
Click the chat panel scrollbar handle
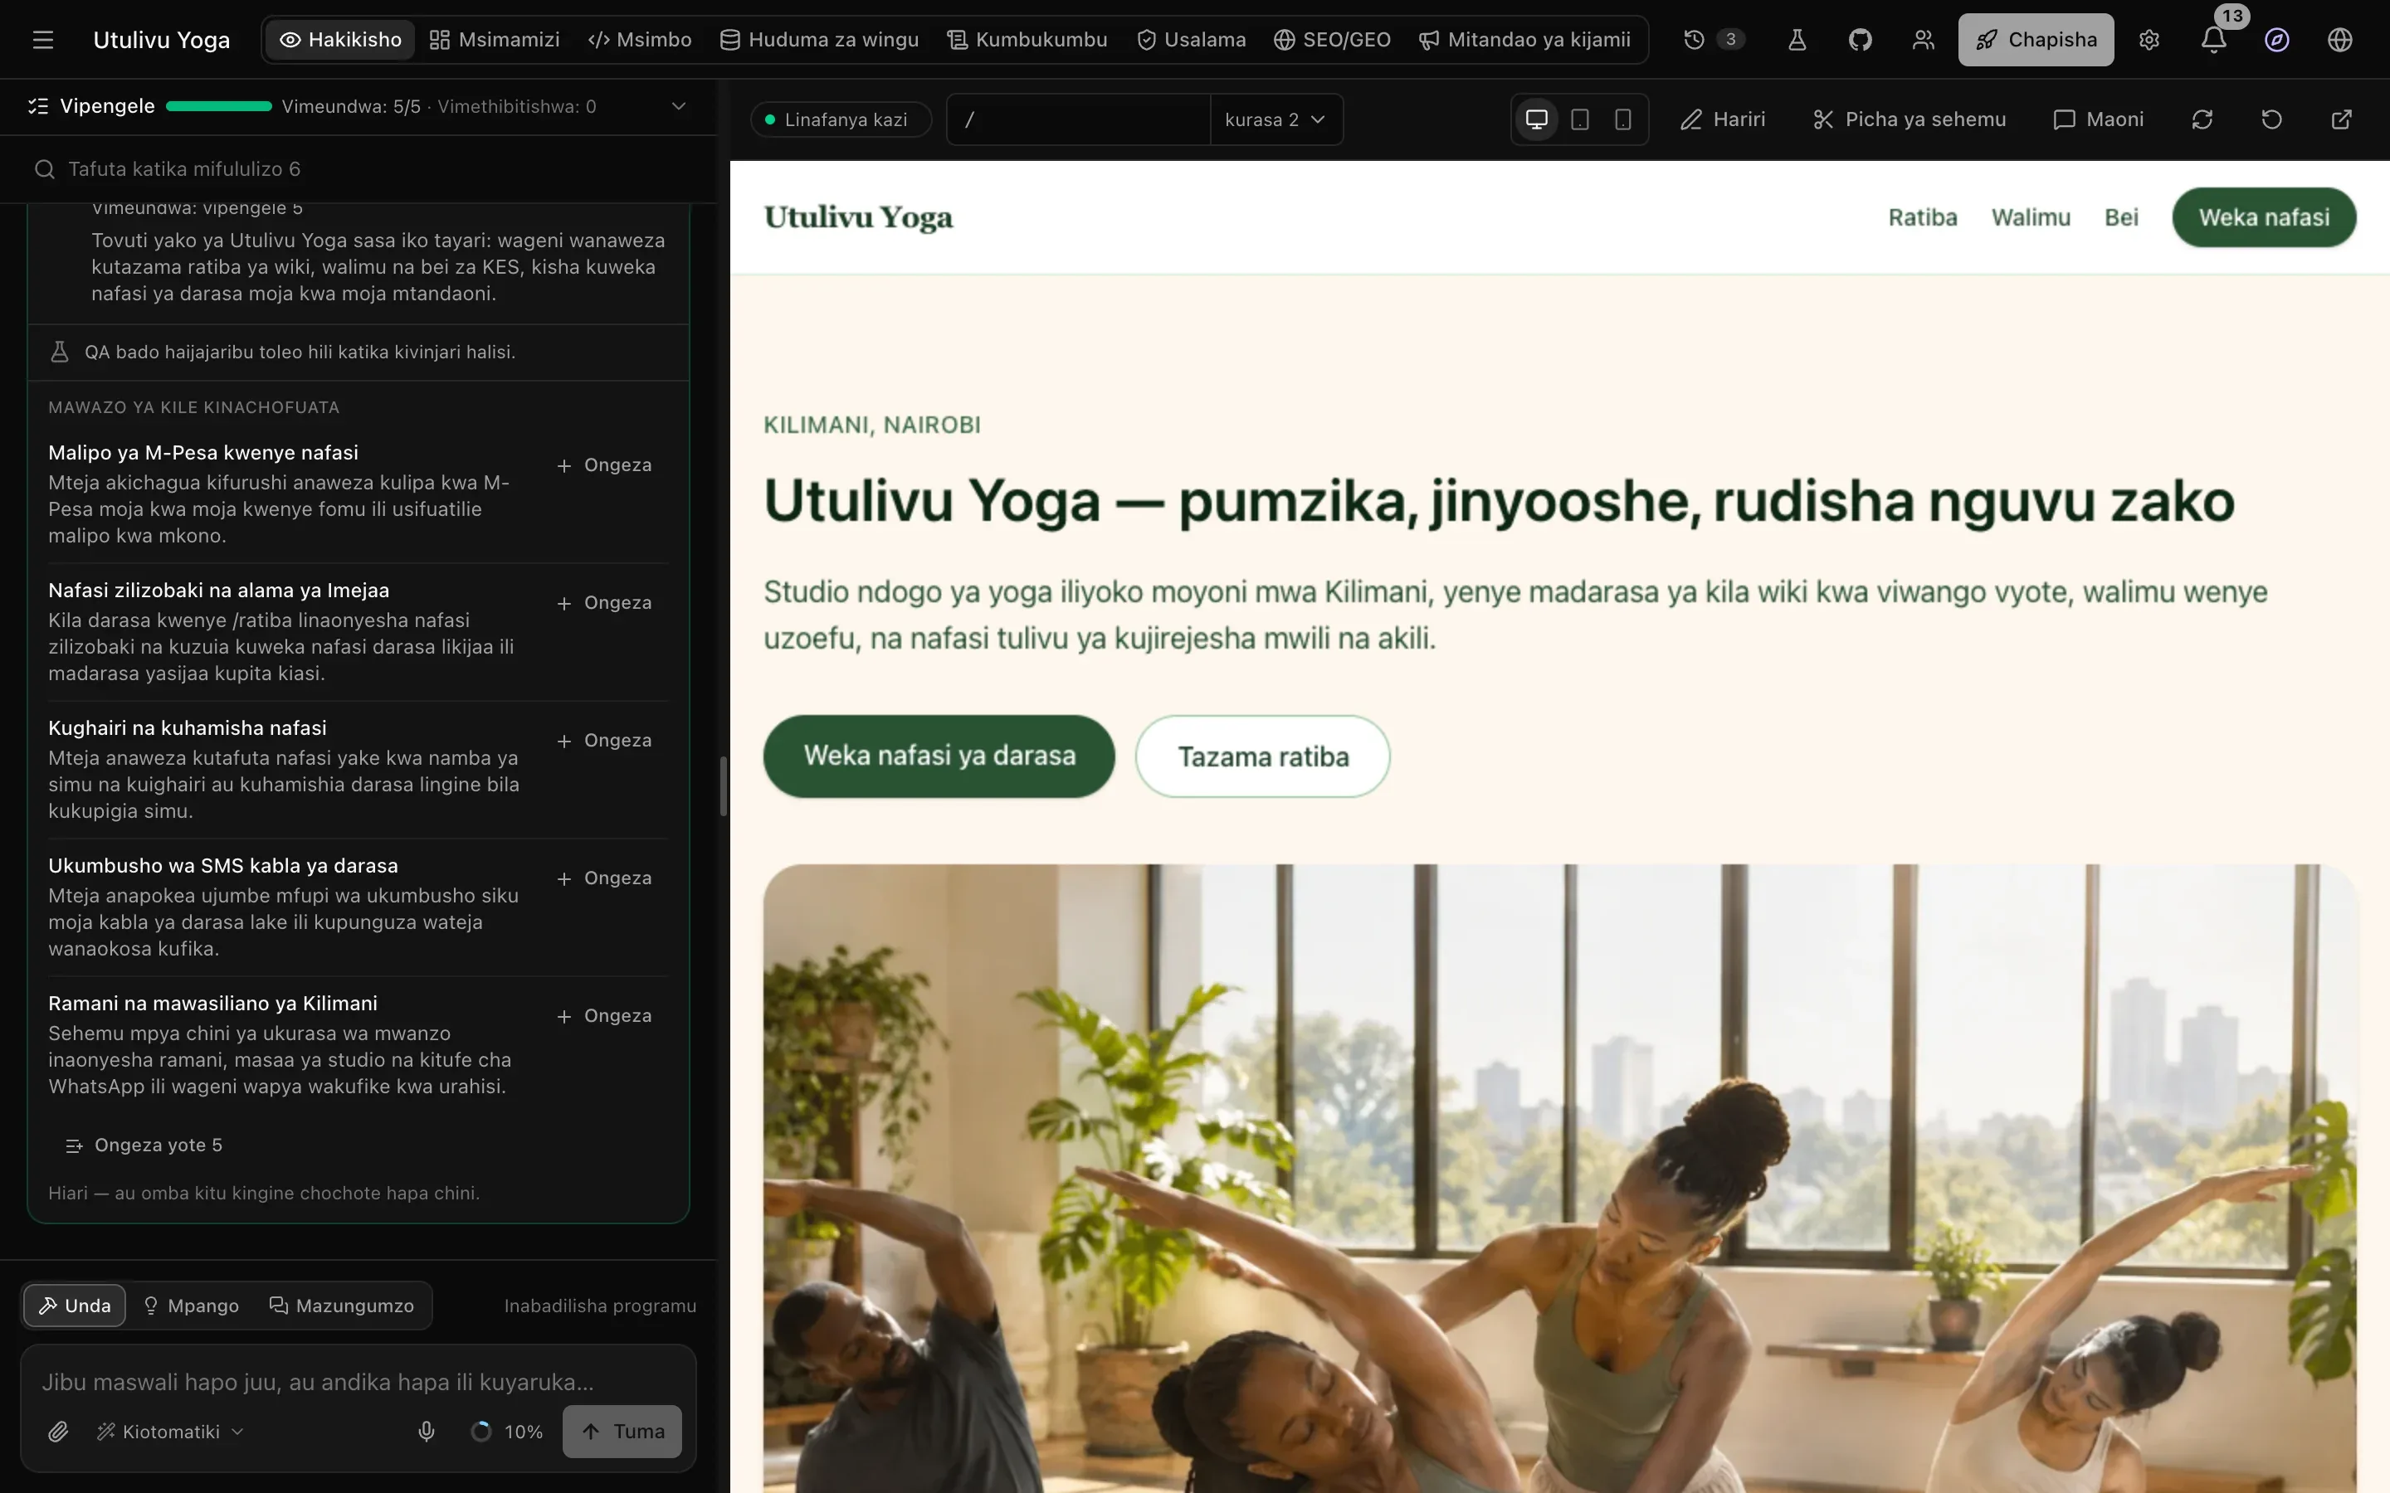click(x=723, y=786)
